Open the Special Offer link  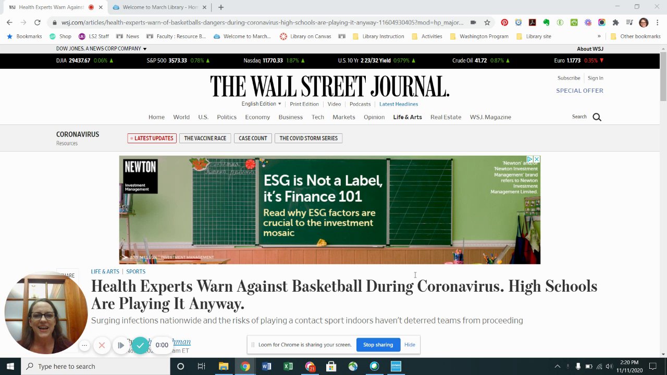coord(579,91)
